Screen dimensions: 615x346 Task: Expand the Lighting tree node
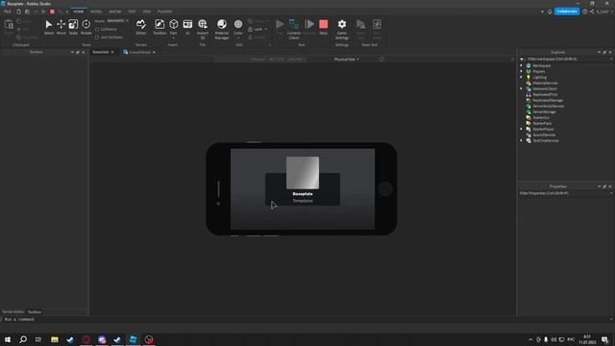(522, 77)
